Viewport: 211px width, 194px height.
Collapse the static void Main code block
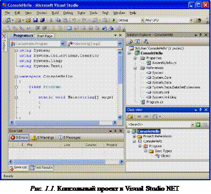click(x=16, y=98)
